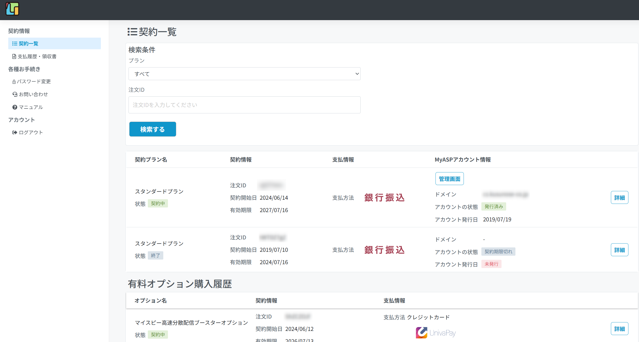Expand the プラン dropdown showing すべて
The width and height of the screenshot is (639, 342).
pyautogui.click(x=244, y=74)
